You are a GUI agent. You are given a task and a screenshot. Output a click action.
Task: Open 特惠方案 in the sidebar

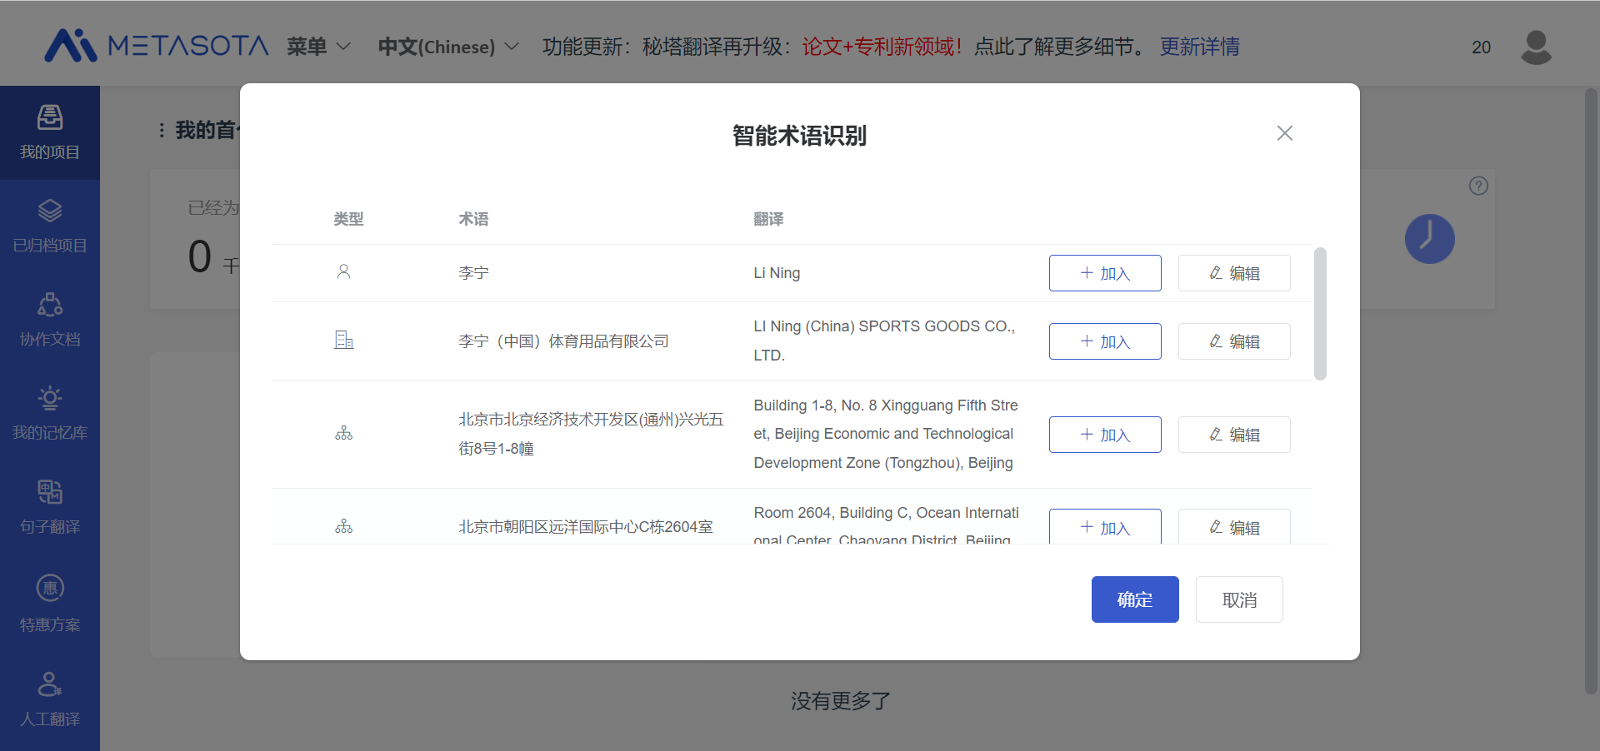[50, 604]
